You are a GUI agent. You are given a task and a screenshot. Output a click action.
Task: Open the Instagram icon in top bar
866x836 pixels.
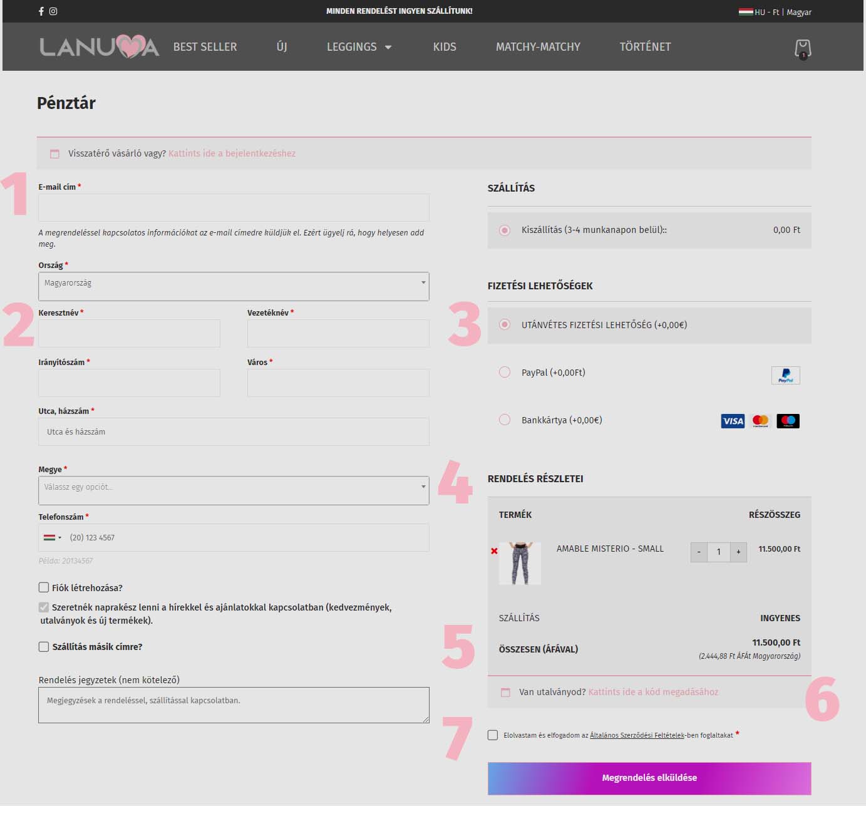coord(53,11)
